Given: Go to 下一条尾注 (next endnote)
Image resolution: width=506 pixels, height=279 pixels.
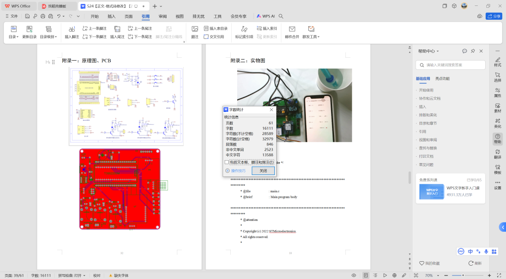Looking at the screenshot, I should click(x=140, y=36).
